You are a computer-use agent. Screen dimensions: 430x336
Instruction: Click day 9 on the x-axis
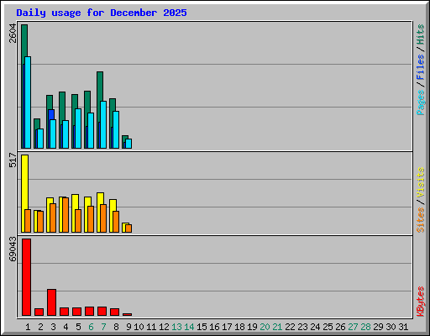(128, 327)
